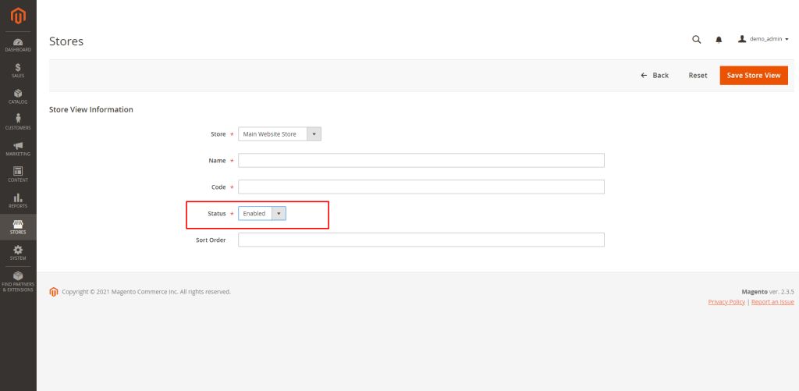
Task: Click the footer Magento logo icon
Action: tap(54, 292)
